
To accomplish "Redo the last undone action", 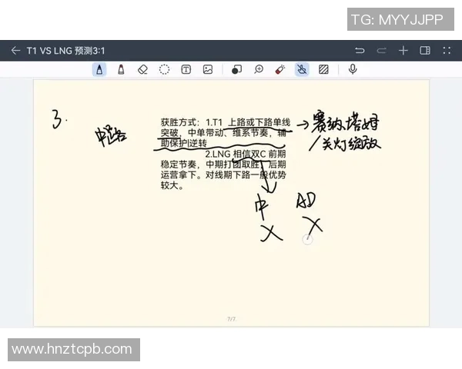I will pos(381,51).
